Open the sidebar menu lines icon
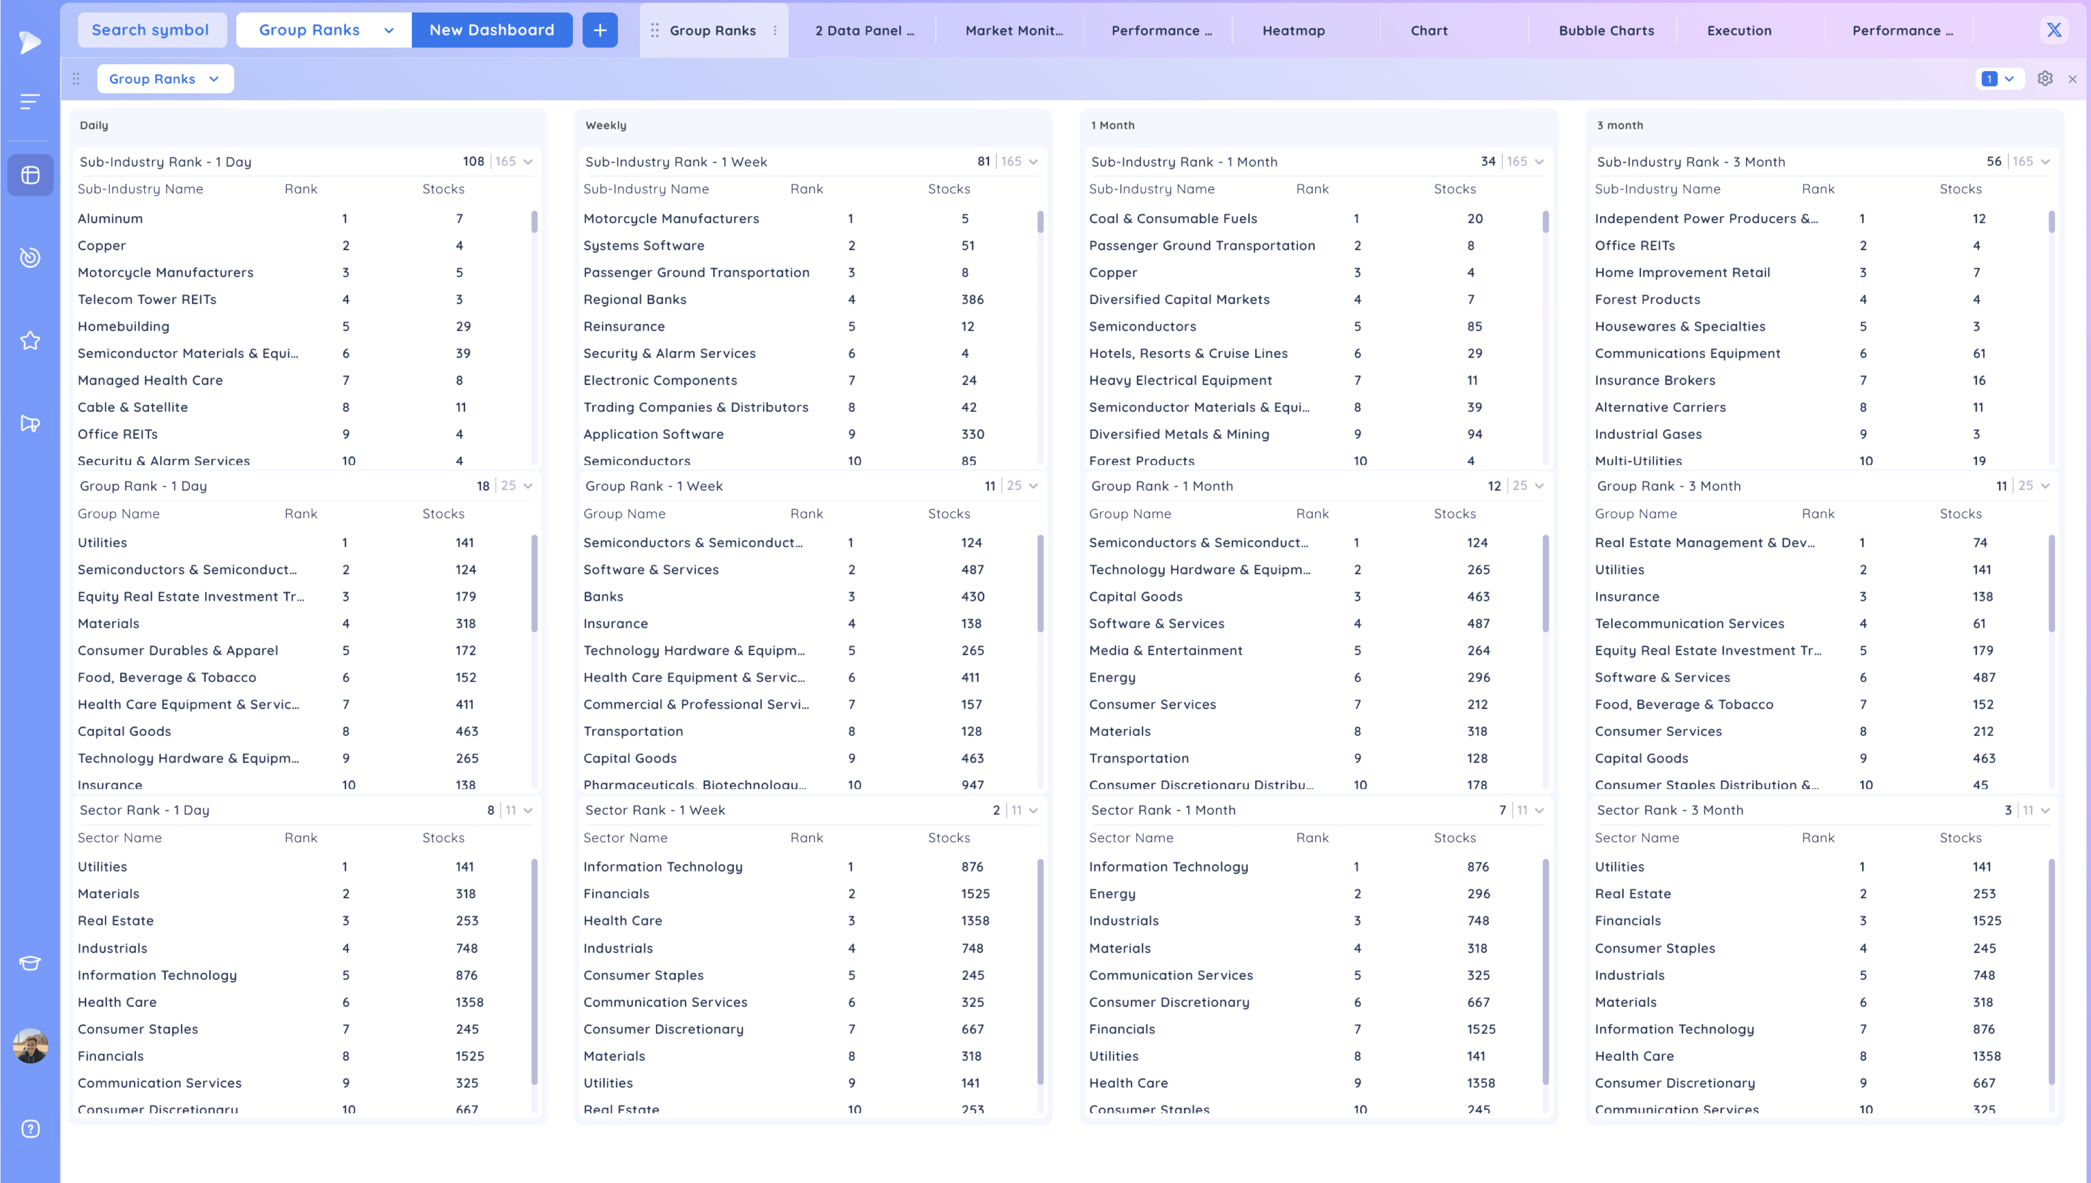This screenshot has height=1183, width=2091. (x=30, y=101)
